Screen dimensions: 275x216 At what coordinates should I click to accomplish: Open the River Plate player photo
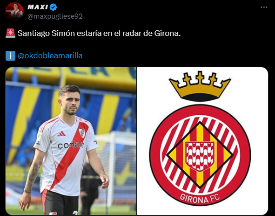coord(71,141)
